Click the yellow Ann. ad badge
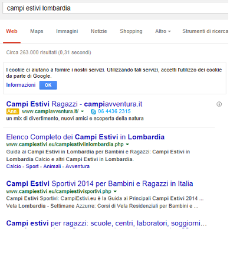The width and height of the screenshot is (230, 256). tap(12, 111)
